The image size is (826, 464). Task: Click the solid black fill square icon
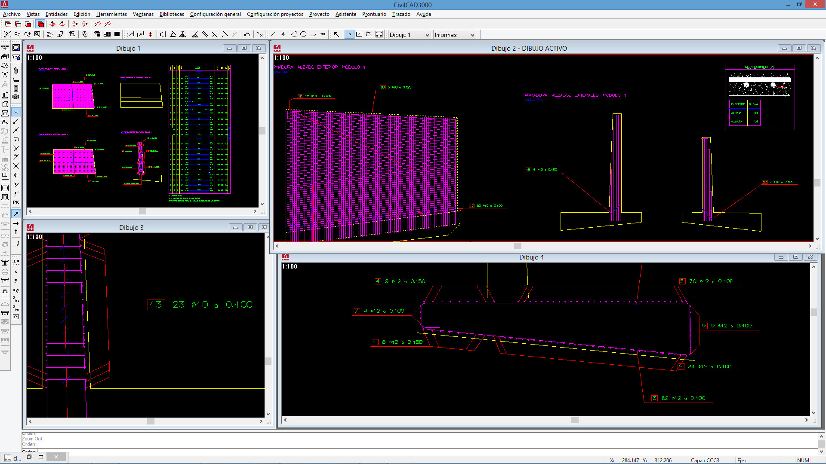pos(117,34)
